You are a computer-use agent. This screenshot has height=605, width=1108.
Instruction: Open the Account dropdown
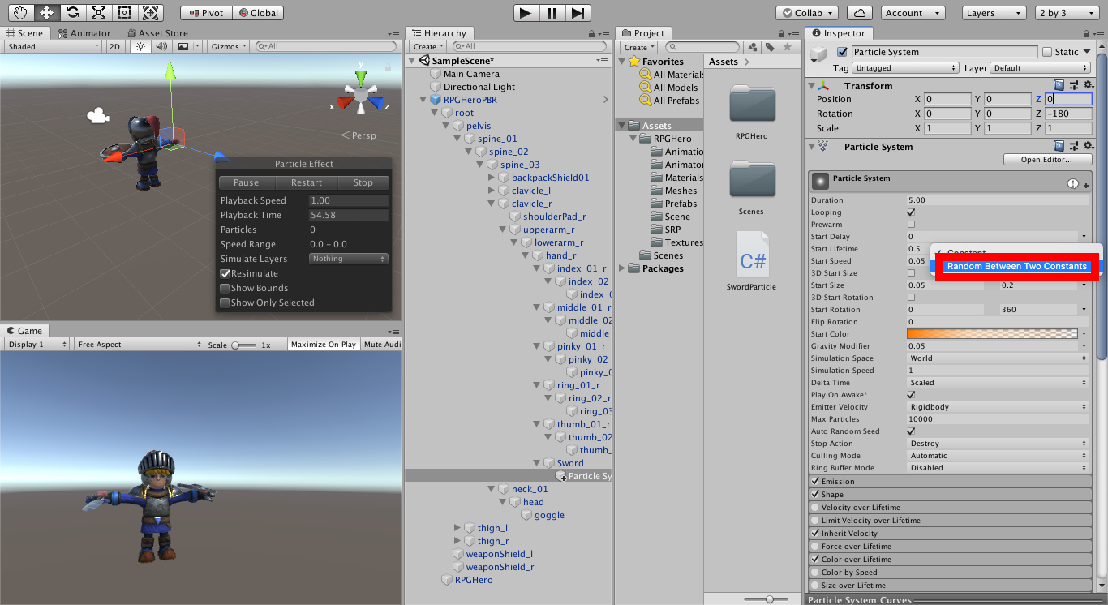tap(912, 13)
